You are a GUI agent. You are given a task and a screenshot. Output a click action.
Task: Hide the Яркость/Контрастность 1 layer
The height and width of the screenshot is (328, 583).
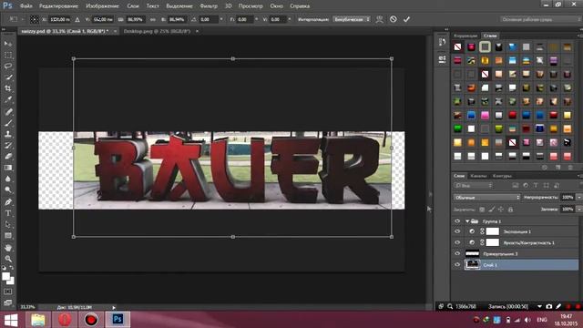coord(457,242)
